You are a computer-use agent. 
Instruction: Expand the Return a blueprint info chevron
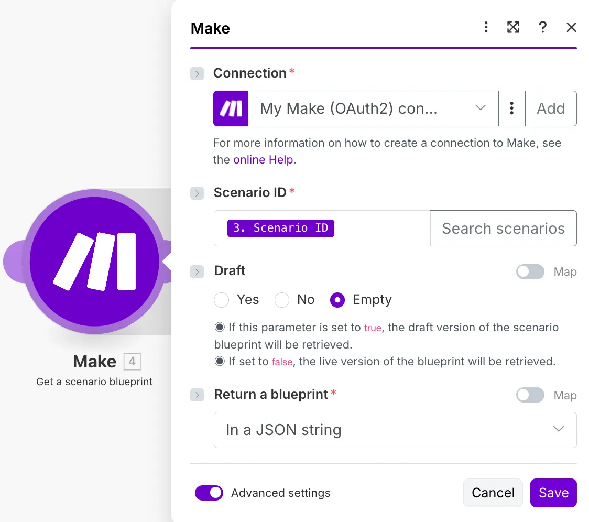197,395
